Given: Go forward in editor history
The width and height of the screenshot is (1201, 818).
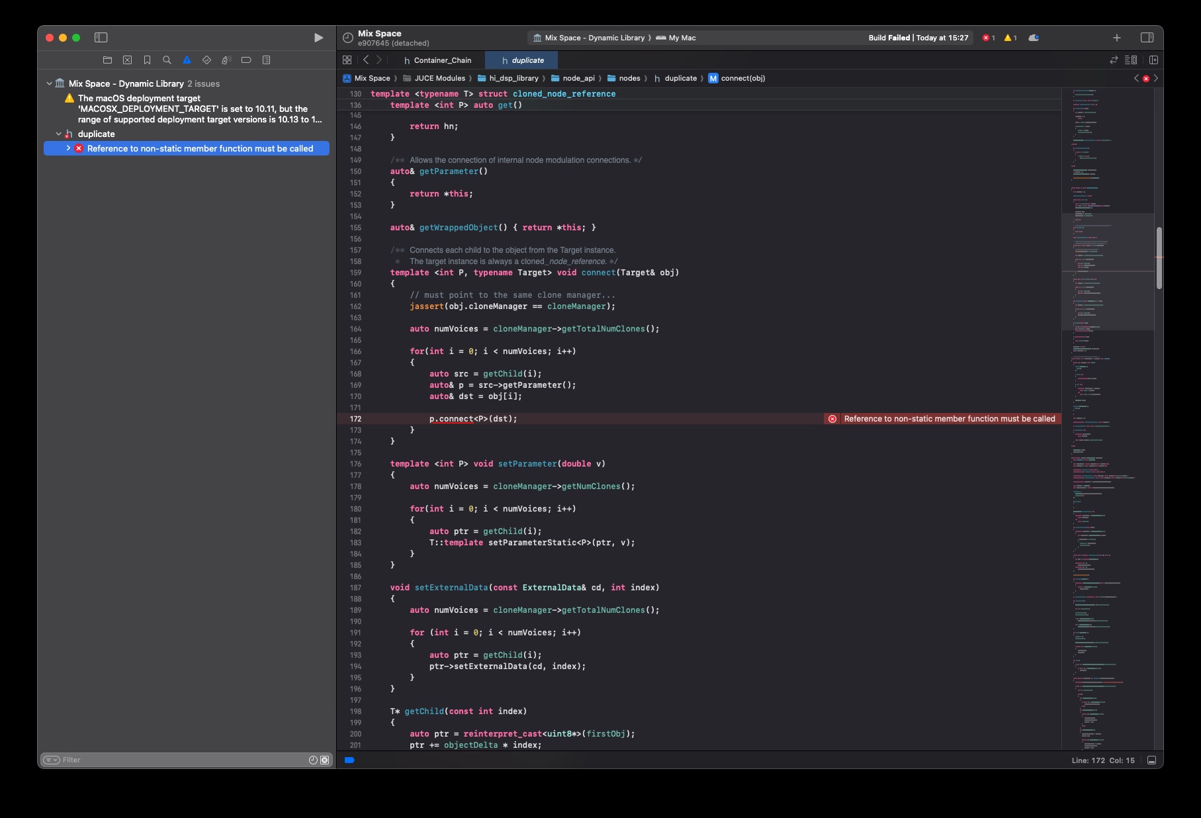Looking at the screenshot, I should 379,60.
